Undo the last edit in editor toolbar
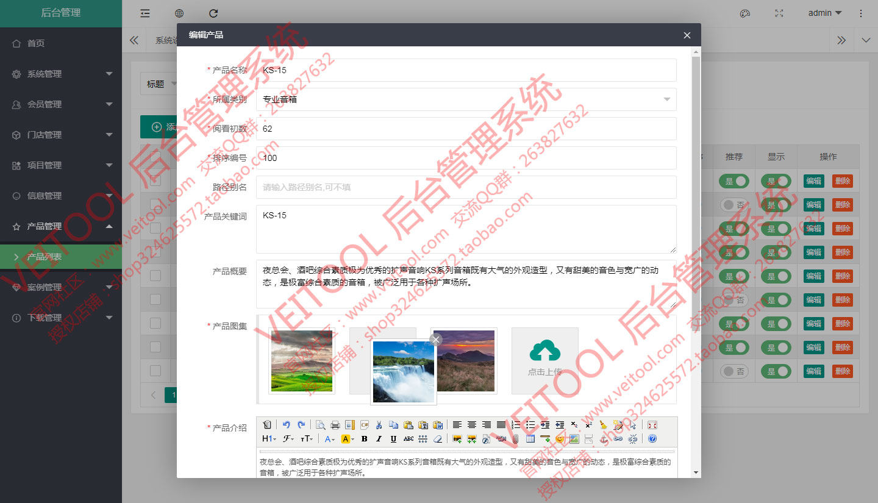Viewport: 878px width, 503px height. pos(286,425)
